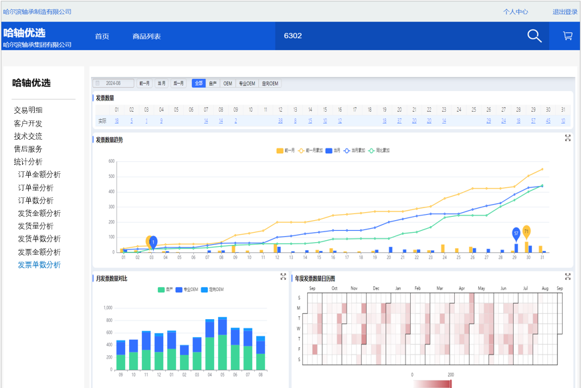Open 售后服务 in the sidebar

click(28, 149)
